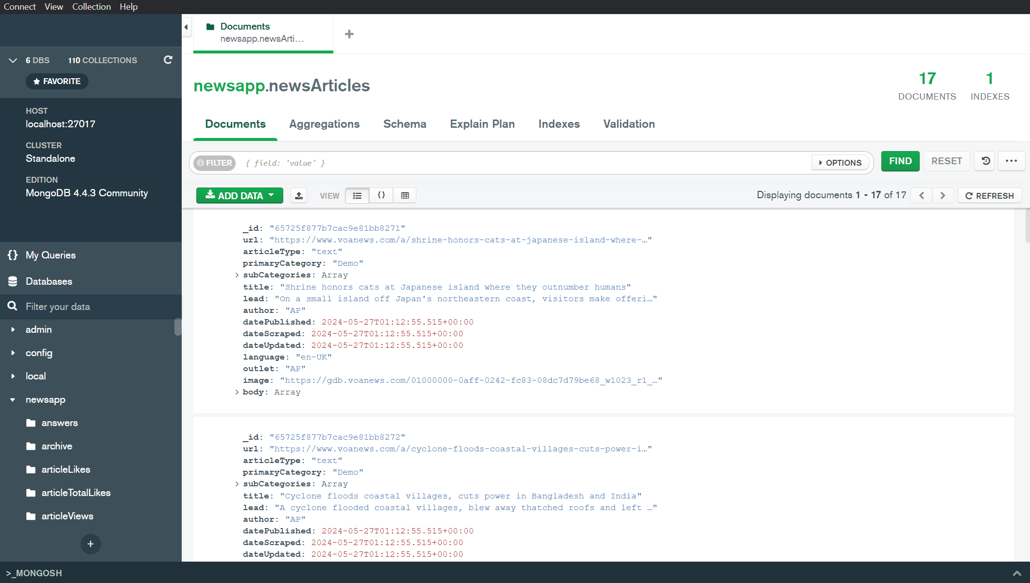Open query history icon
1030x583 pixels.
(x=986, y=161)
